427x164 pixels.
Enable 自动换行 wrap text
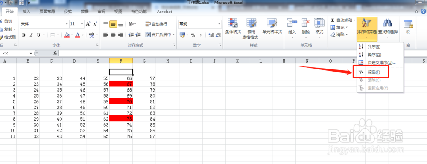156,24
